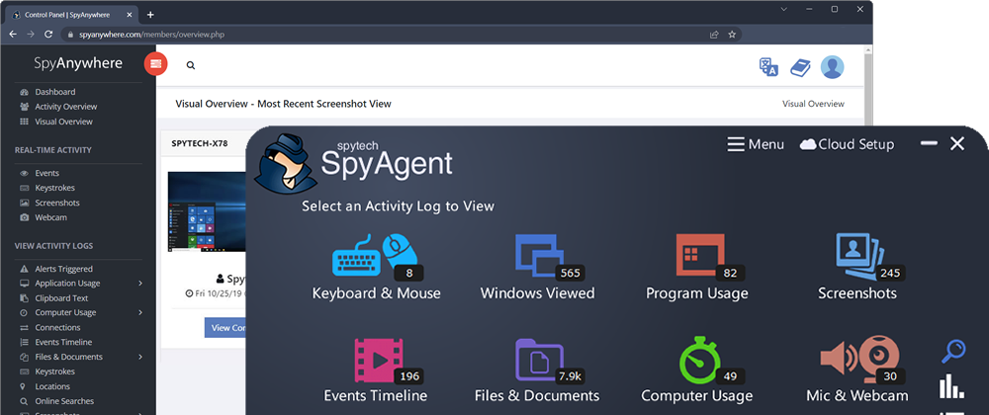Image resolution: width=989 pixels, height=415 pixels.
Task: Click the 565 Windows Viewed count badge
Action: point(571,274)
